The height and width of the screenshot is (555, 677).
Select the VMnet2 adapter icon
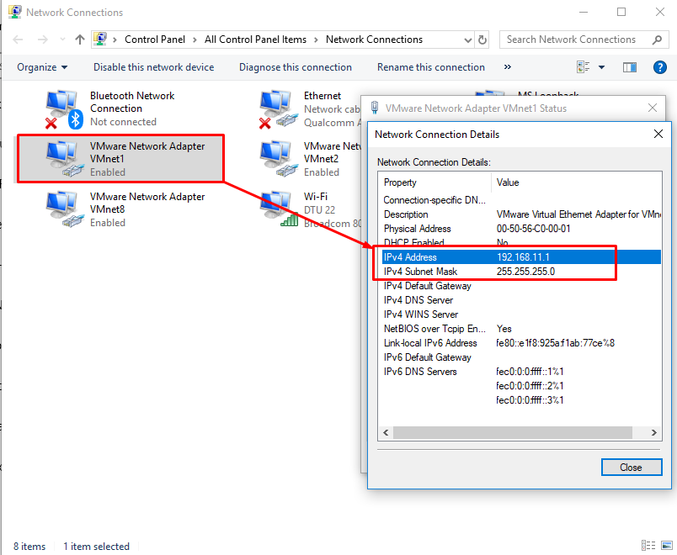[279, 159]
